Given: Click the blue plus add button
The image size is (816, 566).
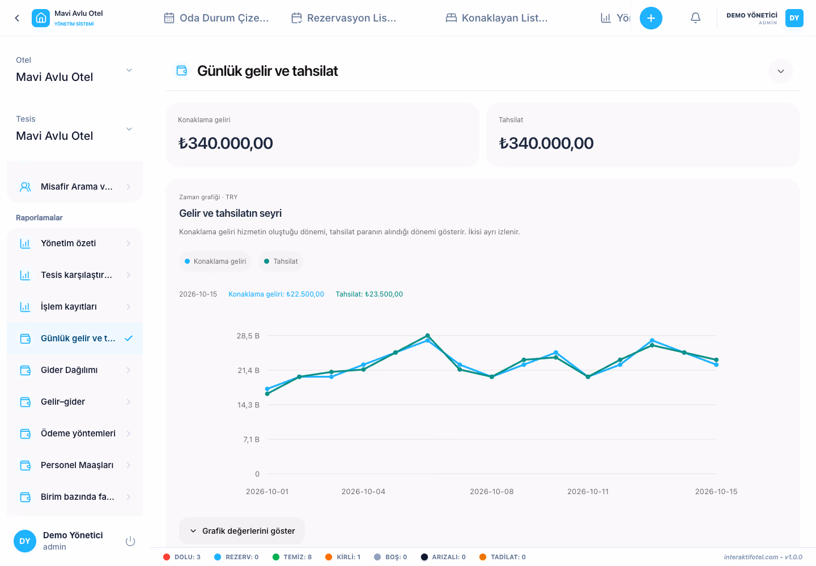Looking at the screenshot, I should tap(651, 18).
